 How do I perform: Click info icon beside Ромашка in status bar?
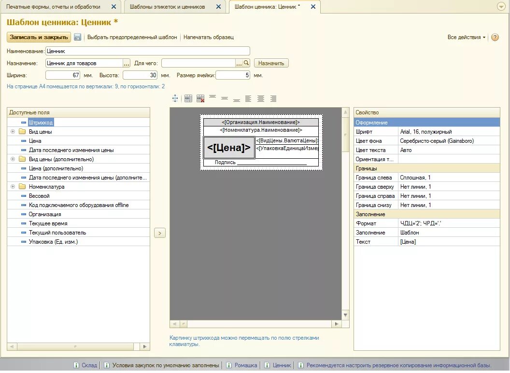(229, 365)
